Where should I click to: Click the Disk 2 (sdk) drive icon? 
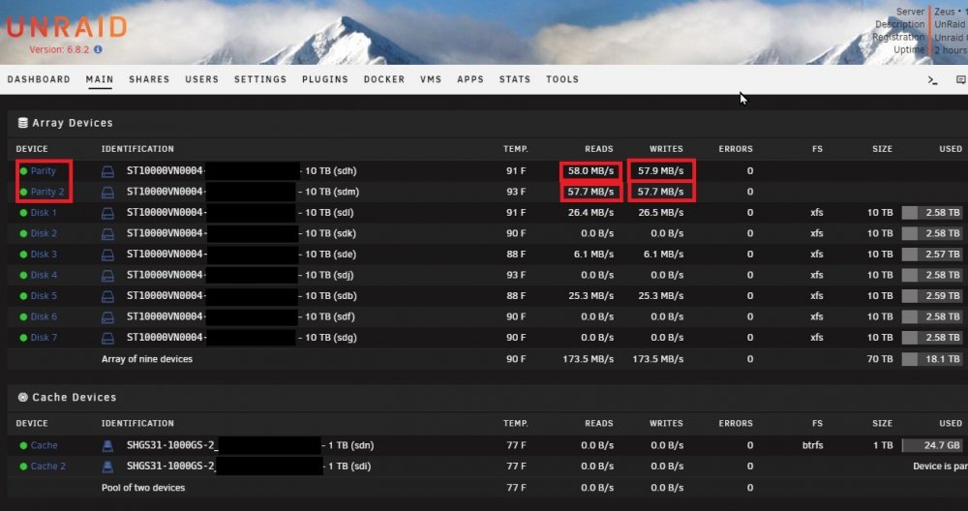108,234
